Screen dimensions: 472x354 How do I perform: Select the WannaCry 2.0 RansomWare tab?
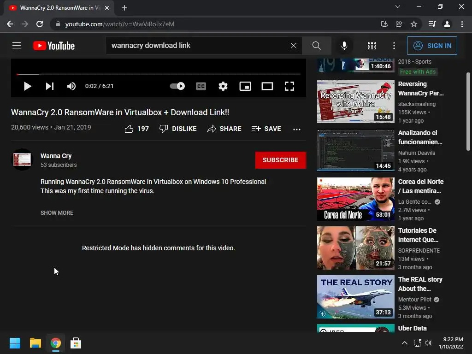click(59, 8)
